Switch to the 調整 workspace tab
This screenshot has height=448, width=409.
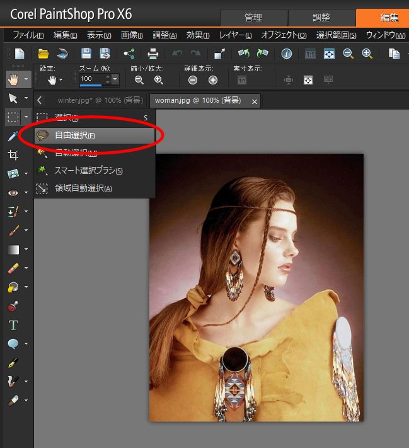pyautogui.click(x=321, y=18)
